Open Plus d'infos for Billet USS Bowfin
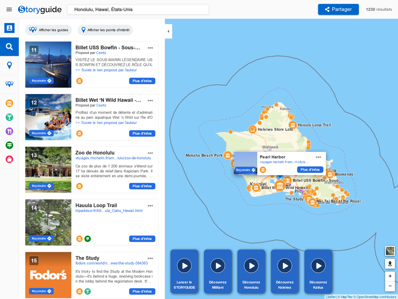Viewport: 398px width, 299px height. point(142,81)
